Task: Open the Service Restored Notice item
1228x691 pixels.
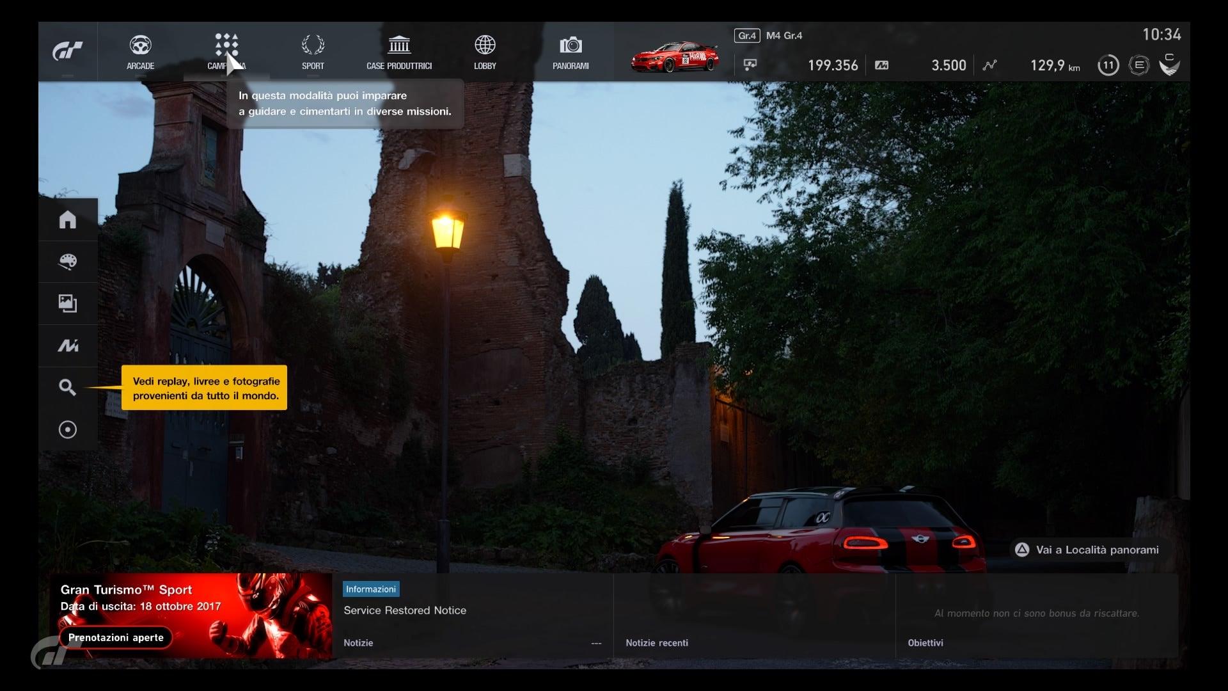Action: point(405,610)
